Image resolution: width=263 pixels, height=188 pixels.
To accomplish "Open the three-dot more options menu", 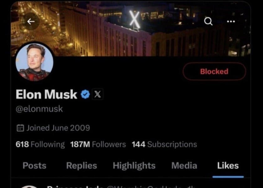I will point(231,21).
